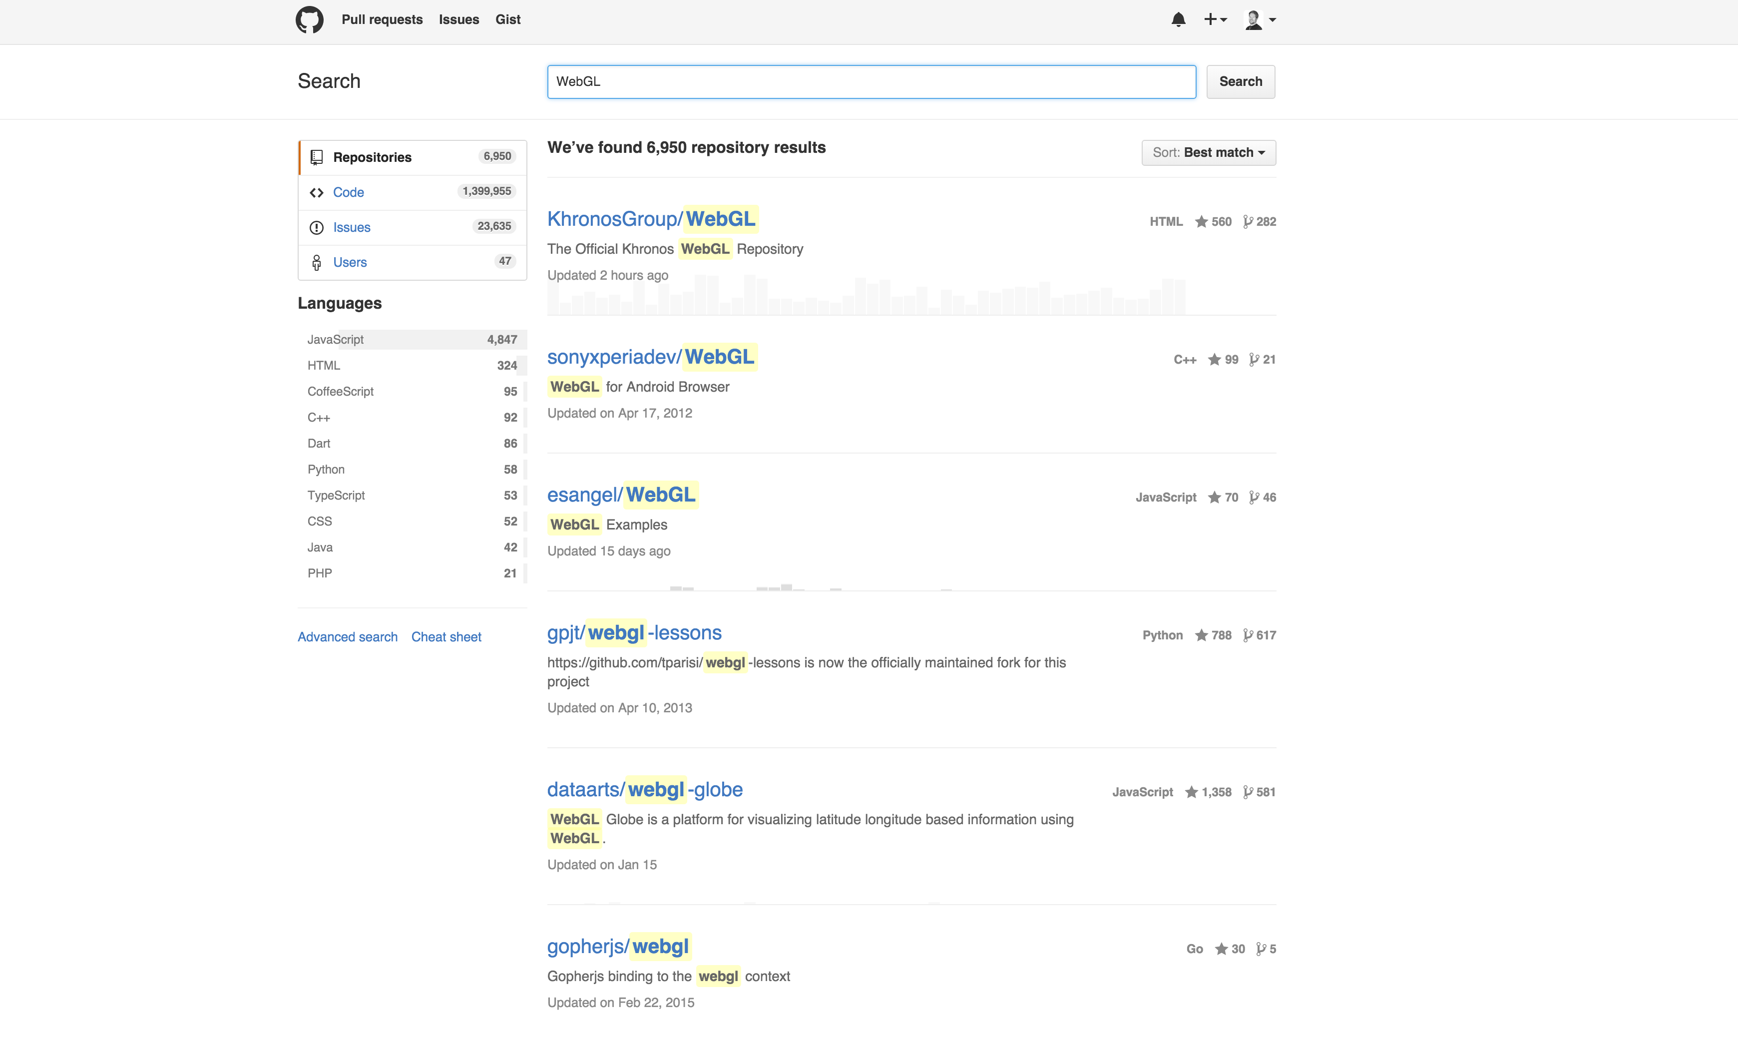This screenshot has width=1738, height=1041.
Task: Click the star icon for dataarts/webgl-globe
Action: pyautogui.click(x=1191, y=793)
